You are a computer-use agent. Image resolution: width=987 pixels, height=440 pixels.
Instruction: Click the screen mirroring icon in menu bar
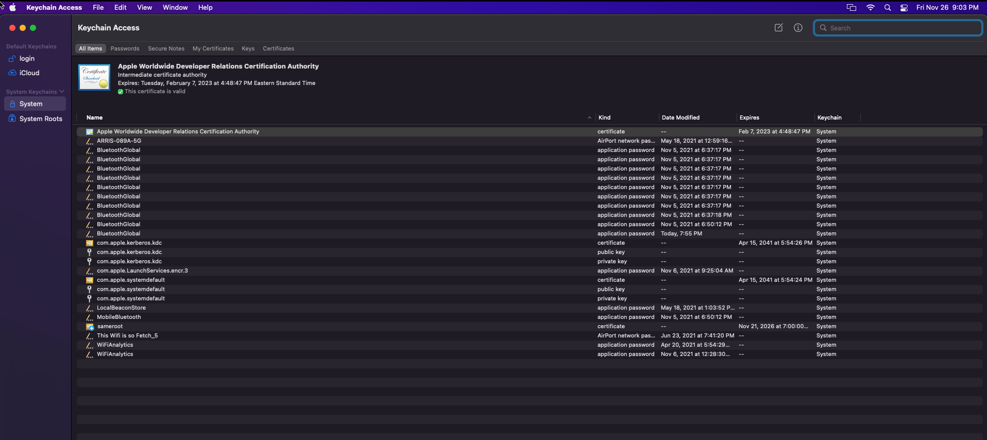852,8
